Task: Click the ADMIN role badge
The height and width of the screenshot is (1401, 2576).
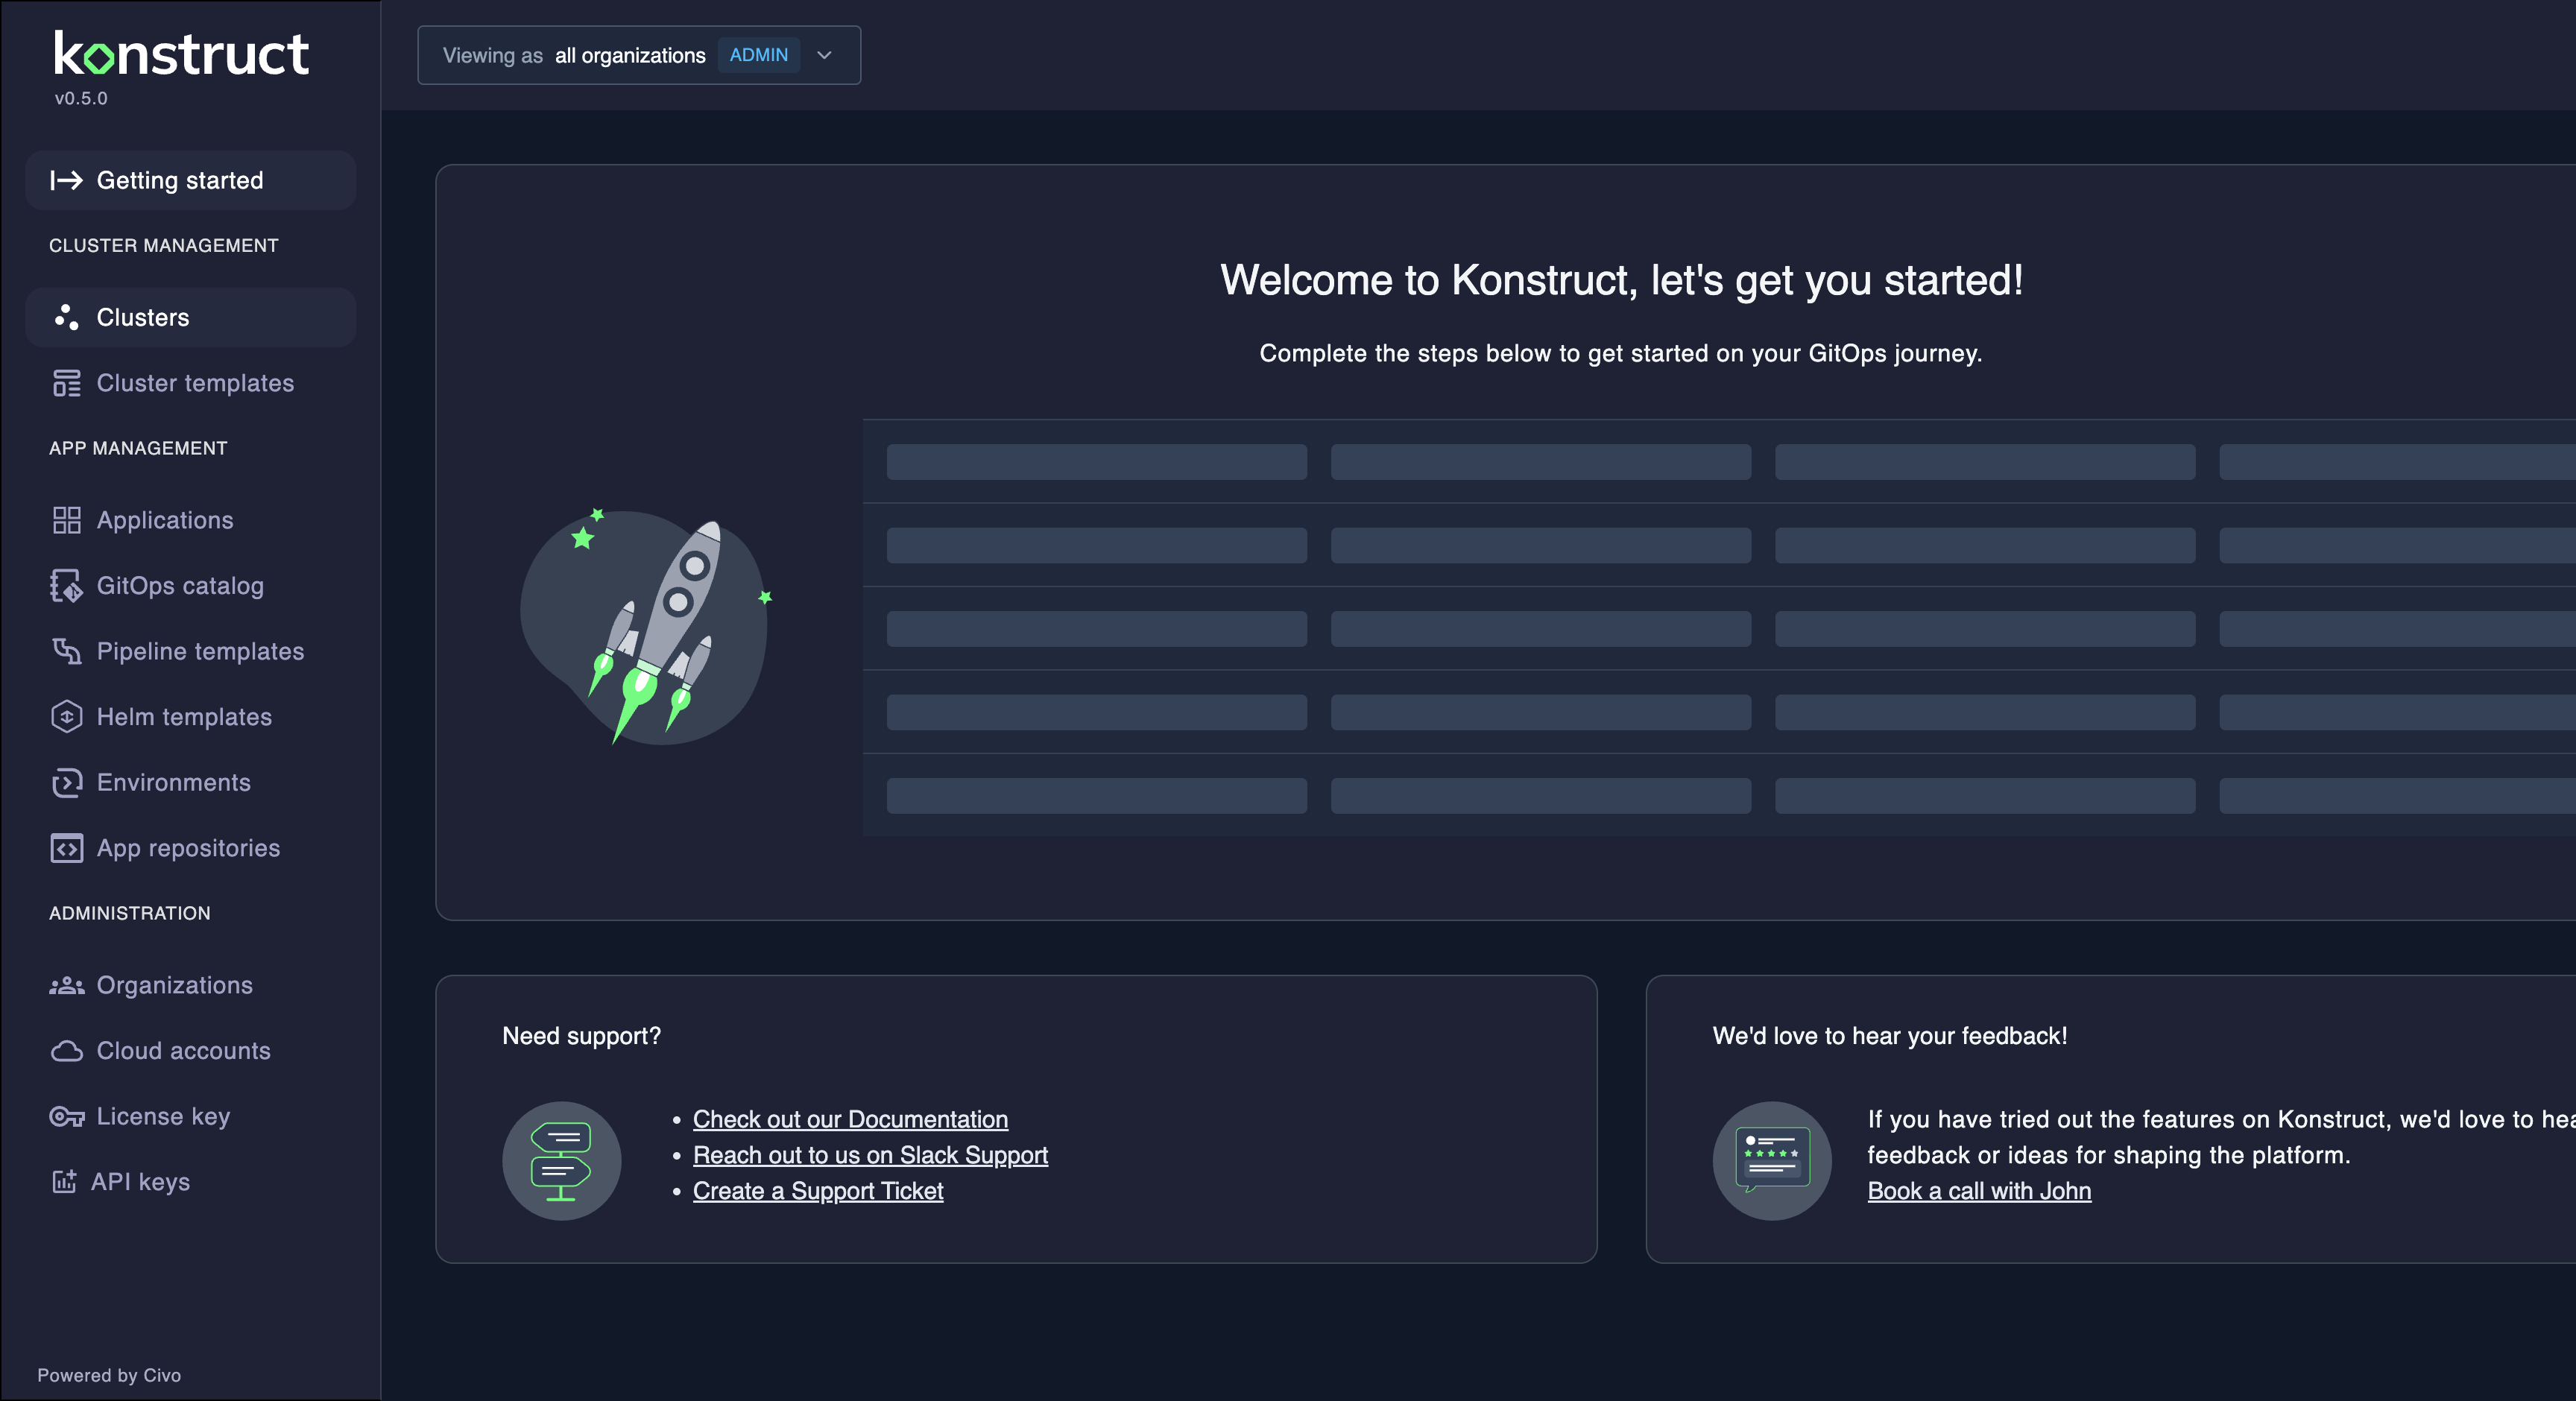Action: click(759, 55)
